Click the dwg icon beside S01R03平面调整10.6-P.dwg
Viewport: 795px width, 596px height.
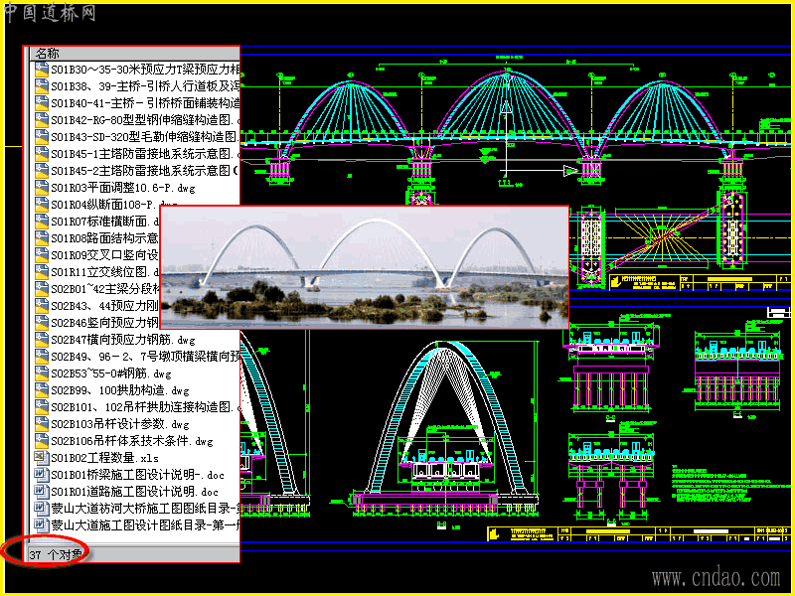[x=41, y=188]
